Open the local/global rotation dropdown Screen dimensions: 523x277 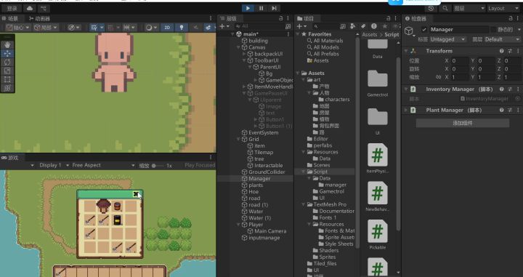[46, 28]
